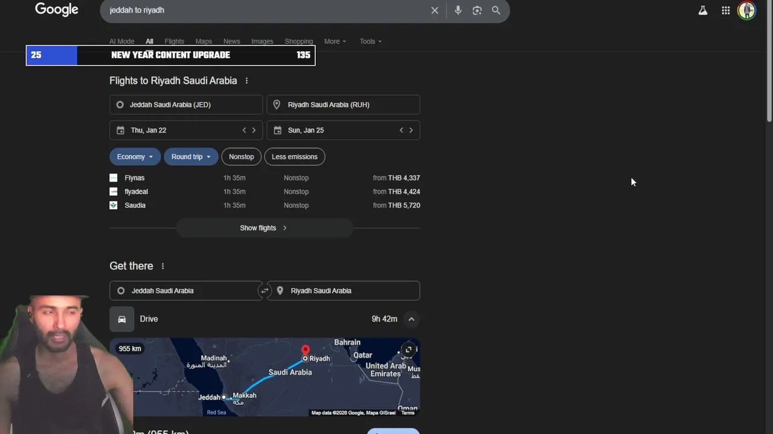This screenshot has width=773, height=434.
Task: Click the red Riyadh map pin
Action: coord(306,350)
